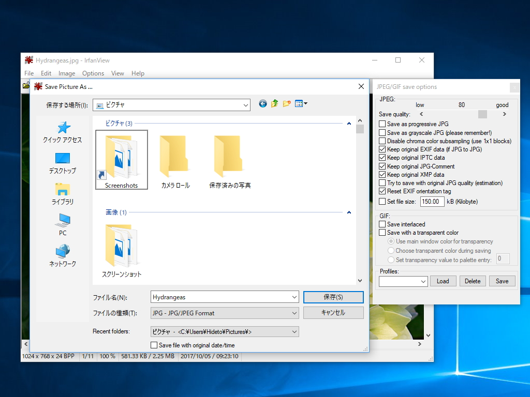Close the Save Picture As dialog
The width and height of the screenshot is (530, 397).
(x=361, y=86)
